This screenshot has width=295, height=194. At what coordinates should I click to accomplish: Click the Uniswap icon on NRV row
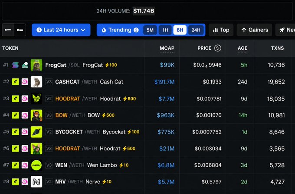pyautogui.click(x=25, y=181)
